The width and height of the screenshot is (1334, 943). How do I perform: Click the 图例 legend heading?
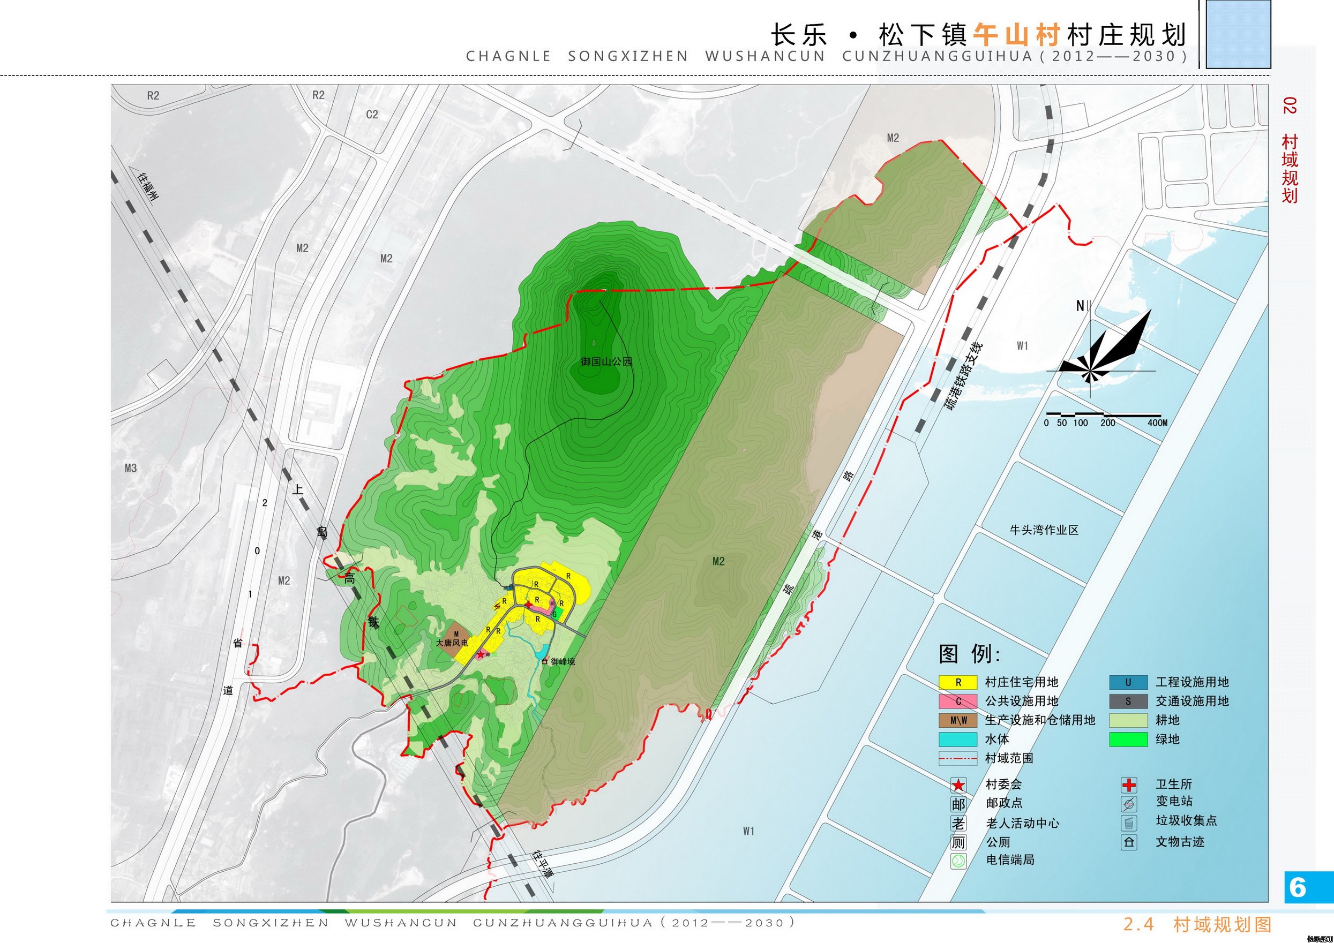click(970, 654)
